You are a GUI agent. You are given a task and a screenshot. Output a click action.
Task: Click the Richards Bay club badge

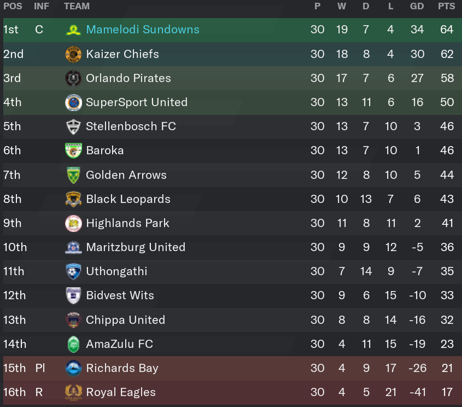click(x=73, y=368)
